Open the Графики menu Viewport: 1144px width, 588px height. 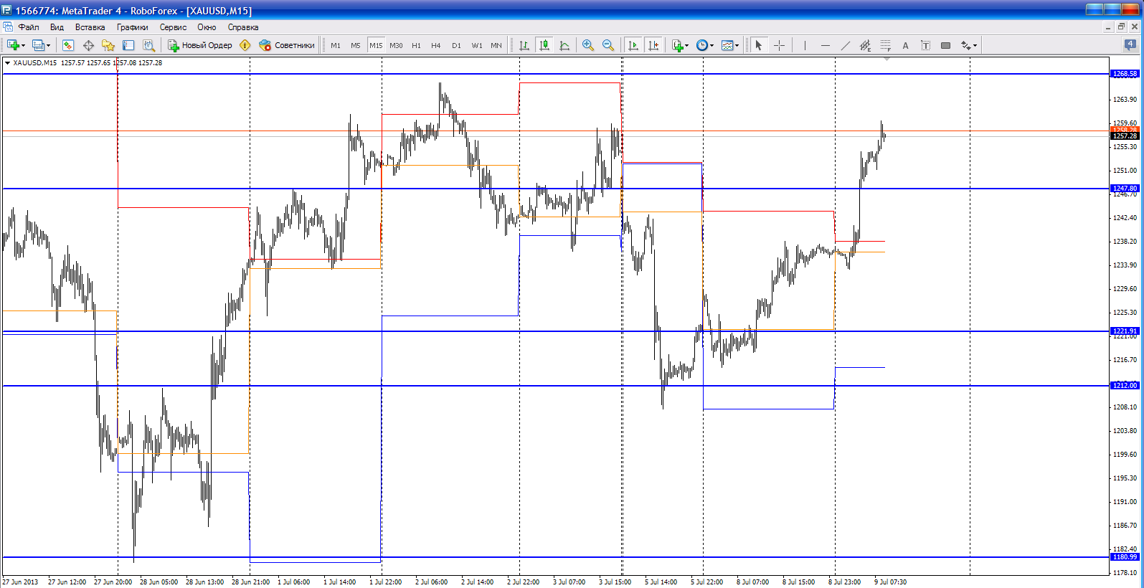133,27
